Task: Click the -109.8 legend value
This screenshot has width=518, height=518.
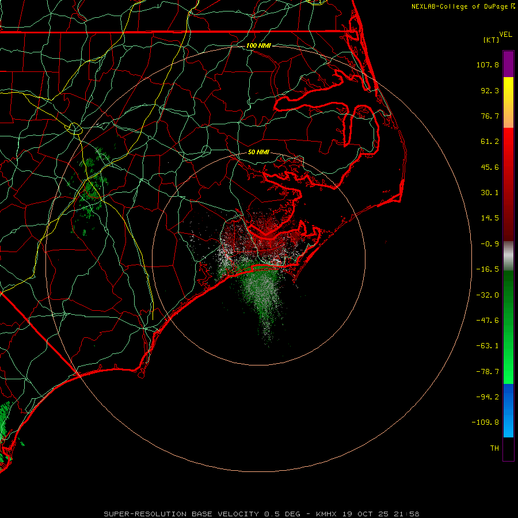Action: [485, 422]
